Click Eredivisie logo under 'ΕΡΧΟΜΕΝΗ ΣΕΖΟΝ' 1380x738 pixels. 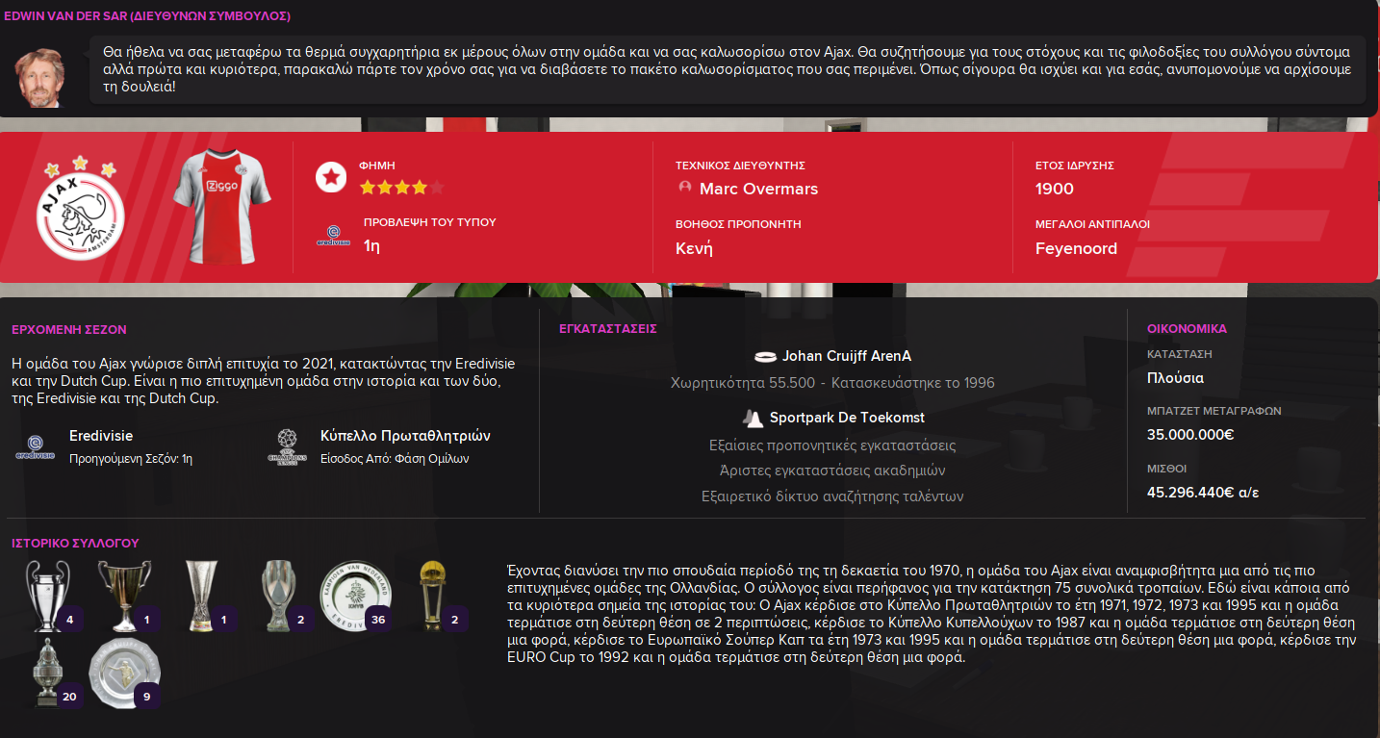[36, 446]
